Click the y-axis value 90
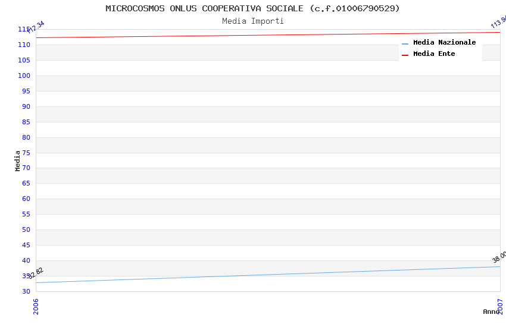Image resolution: width=506 pixels, height=327 pixels. 26,106
